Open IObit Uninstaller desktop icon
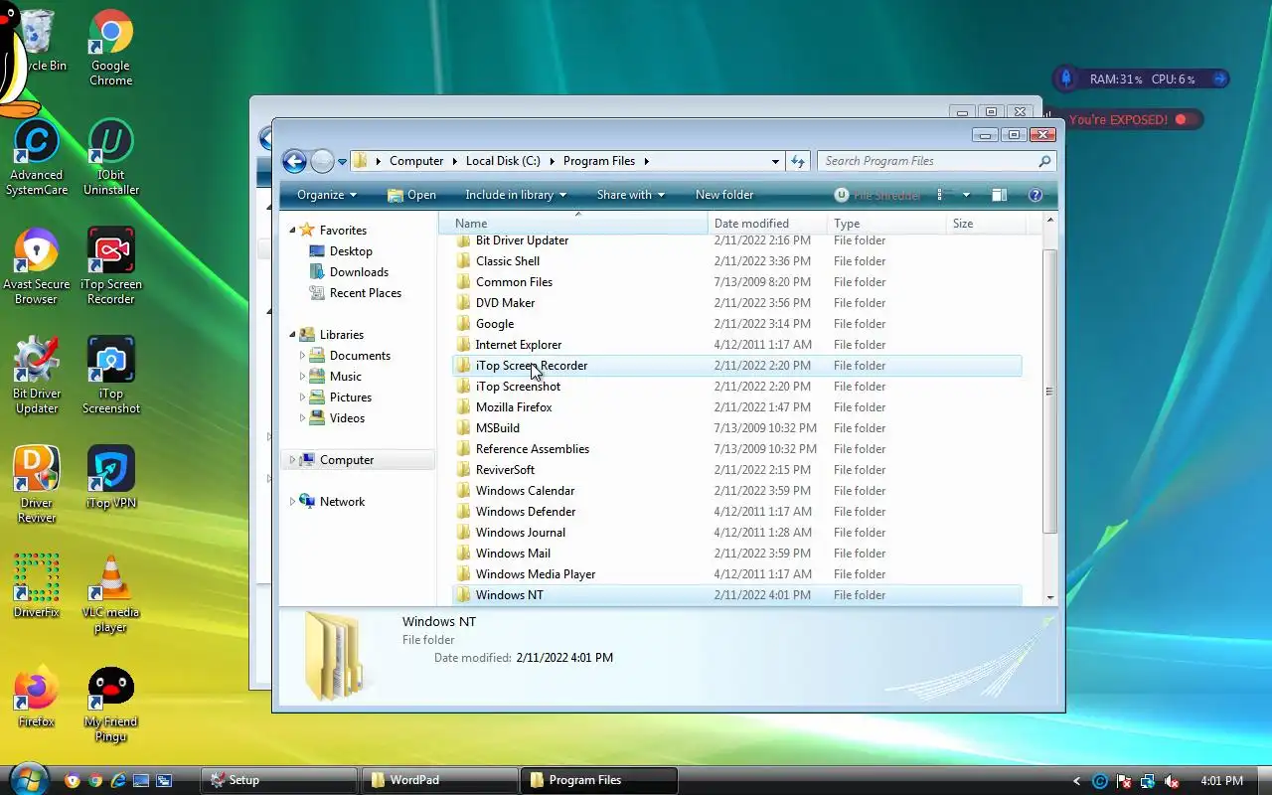1272x795 pixels. pyautogui.click(x=110, y=157)
